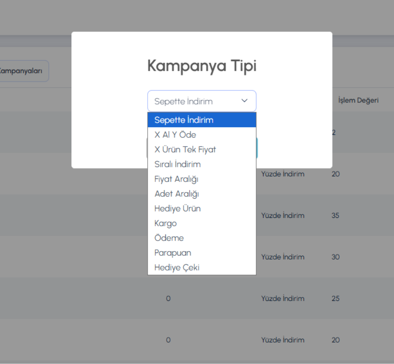Click Yüzde İndirim in the row valued 25
Viewport: 394px width, 364px height.
[282, 298]
